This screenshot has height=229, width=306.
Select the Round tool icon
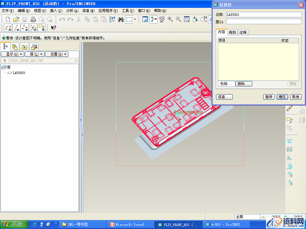289,174
